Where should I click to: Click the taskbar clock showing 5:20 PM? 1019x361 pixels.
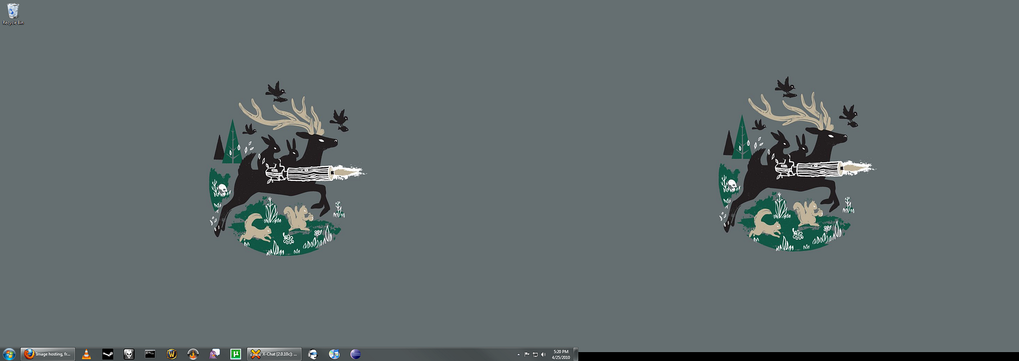561,354
